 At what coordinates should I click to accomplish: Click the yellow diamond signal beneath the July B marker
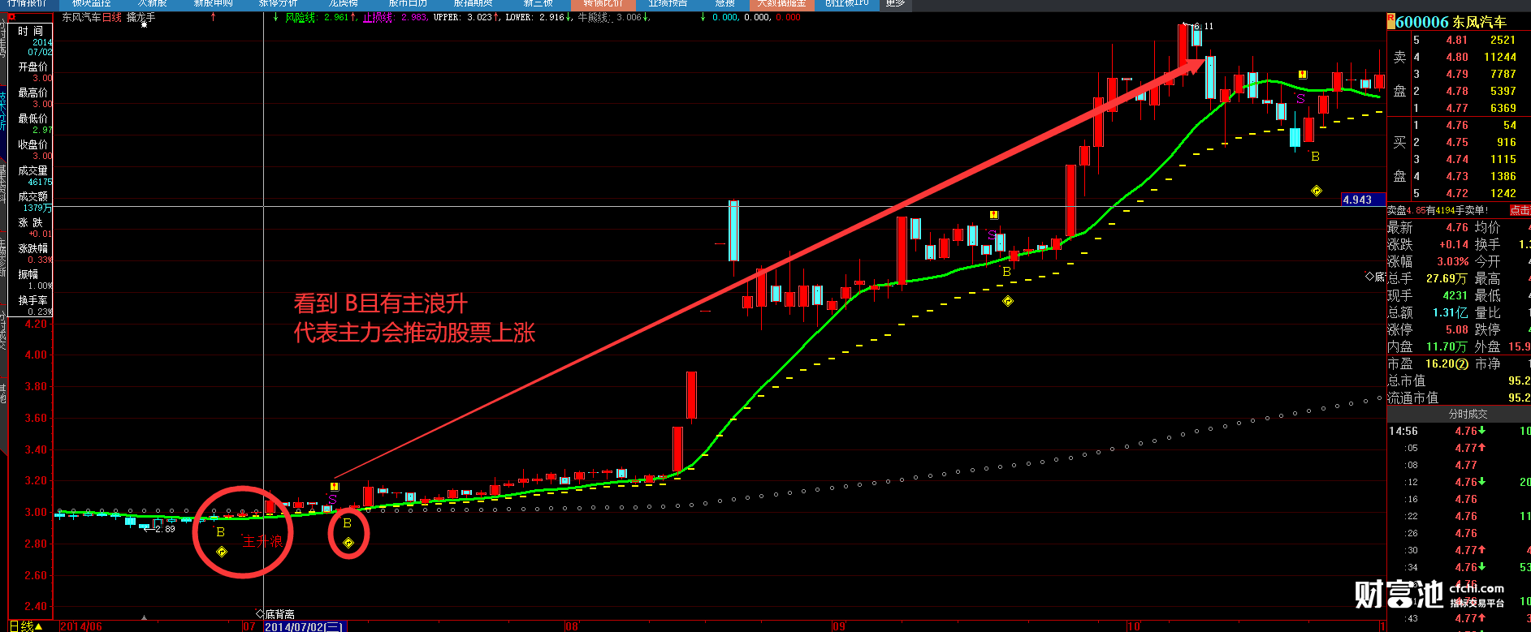tap(348, 543)
